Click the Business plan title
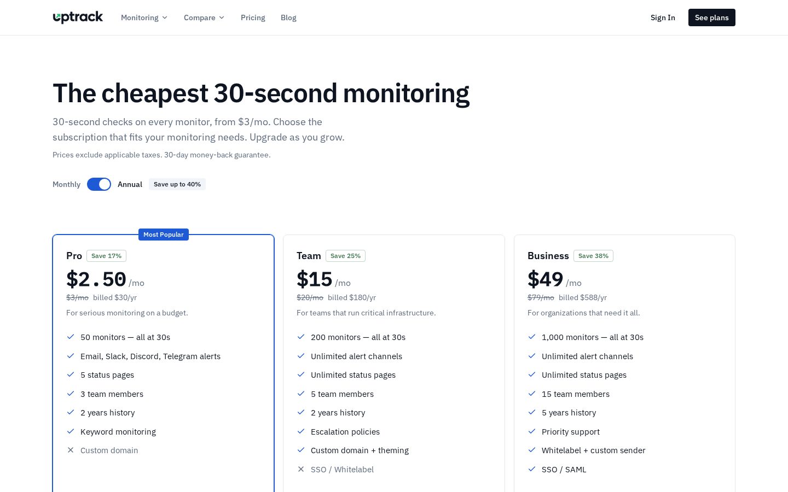788x492 pixels. click(548, 256)
